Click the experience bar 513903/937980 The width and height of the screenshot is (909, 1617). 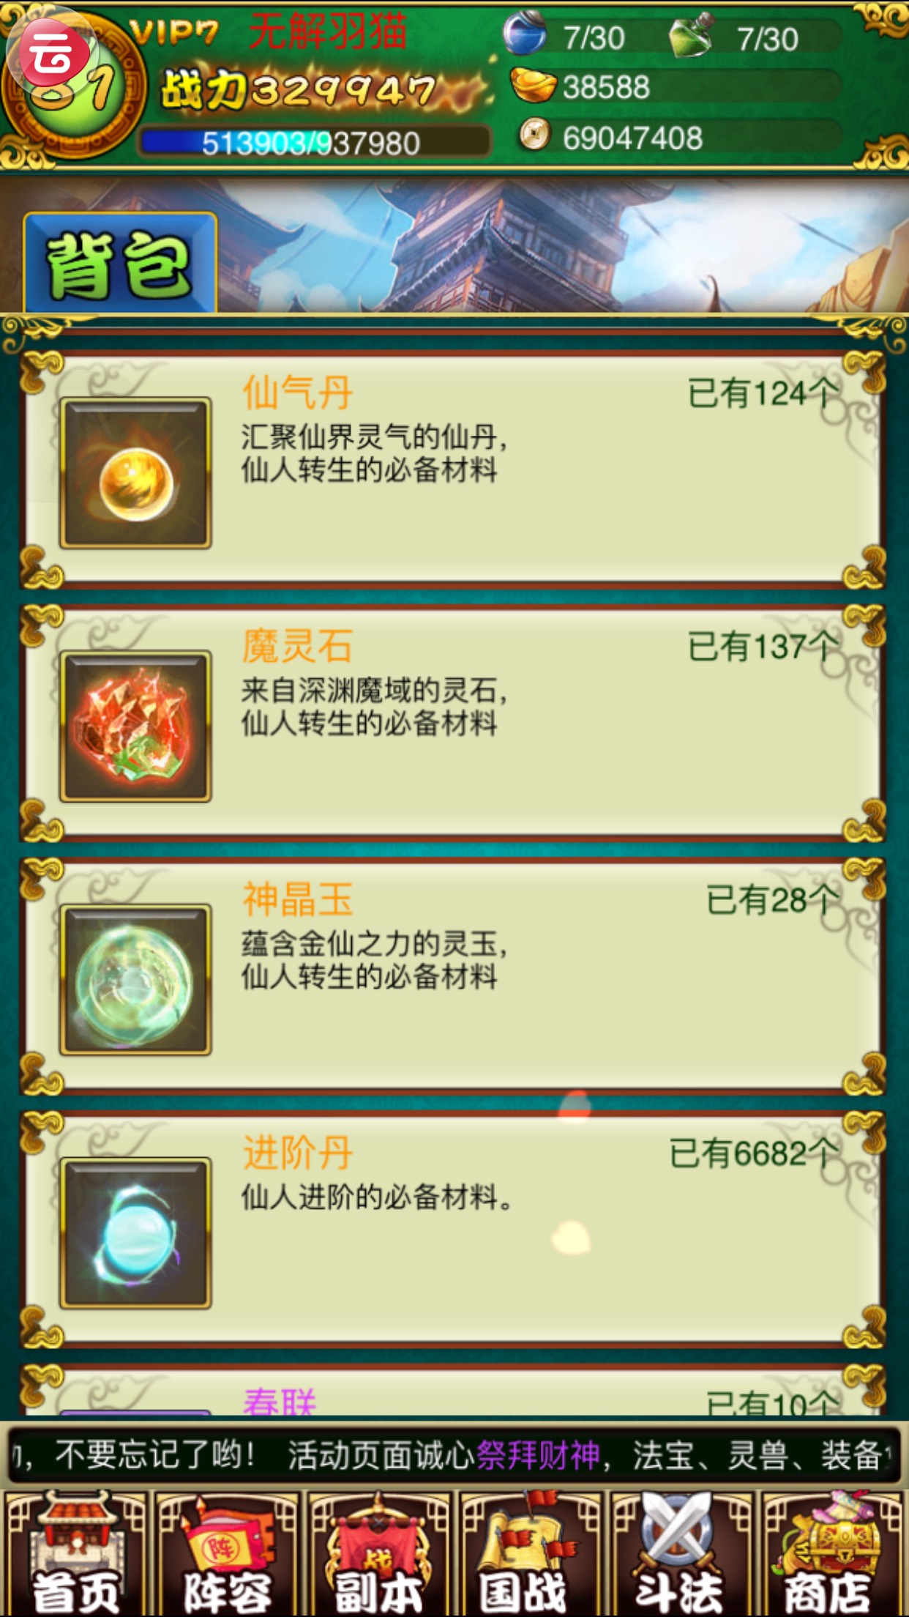coord(315,142)
